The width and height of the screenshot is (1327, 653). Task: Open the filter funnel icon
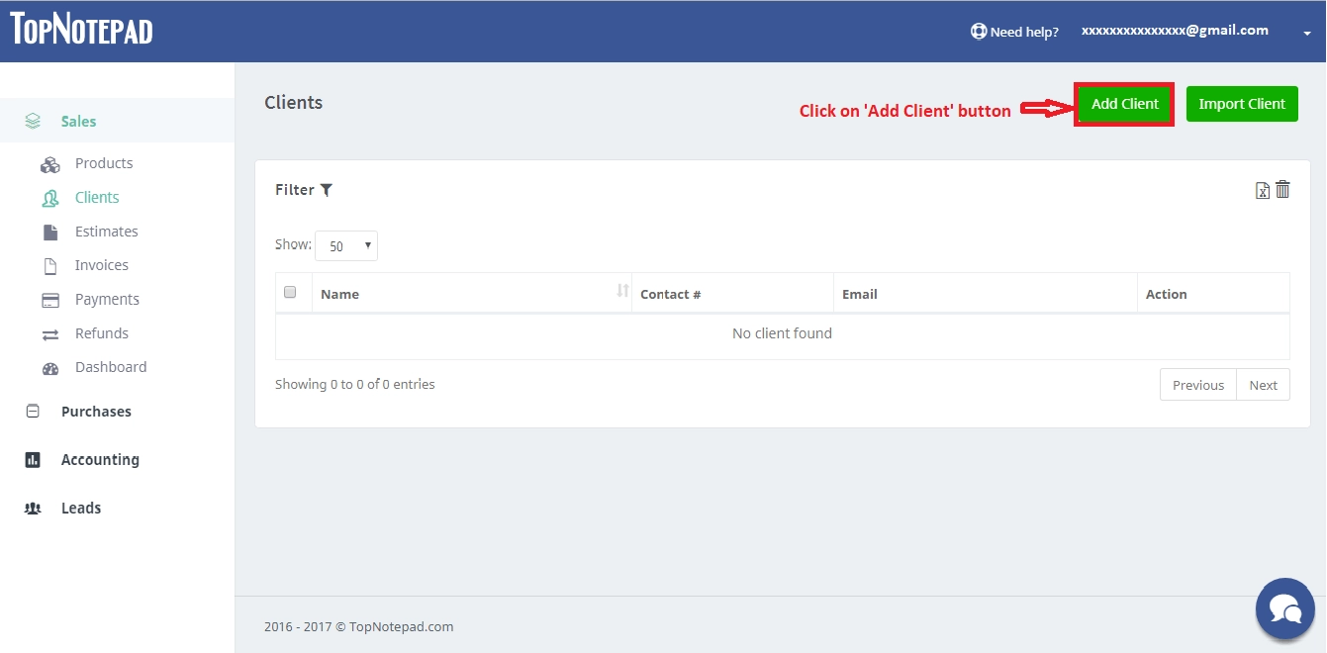[x=327, y=189]
